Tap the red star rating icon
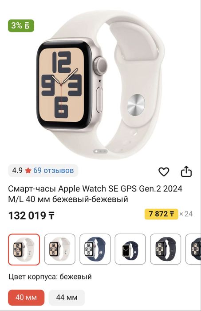Viewport: 201px width, 311px height. (28, 171)
